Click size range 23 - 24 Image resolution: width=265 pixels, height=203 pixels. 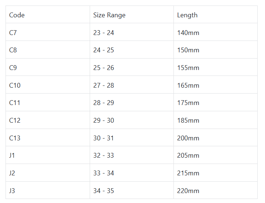[x=104, y=33]
